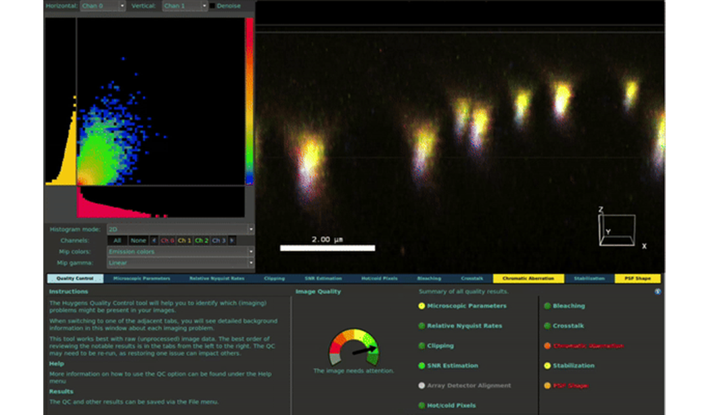This screenshot has width=709, height=415.
Task: Open the PSF Shape tab
Action: tap(637, 278)
